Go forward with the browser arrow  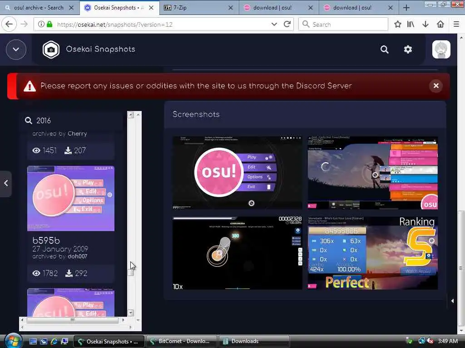(x=25, y=24)
